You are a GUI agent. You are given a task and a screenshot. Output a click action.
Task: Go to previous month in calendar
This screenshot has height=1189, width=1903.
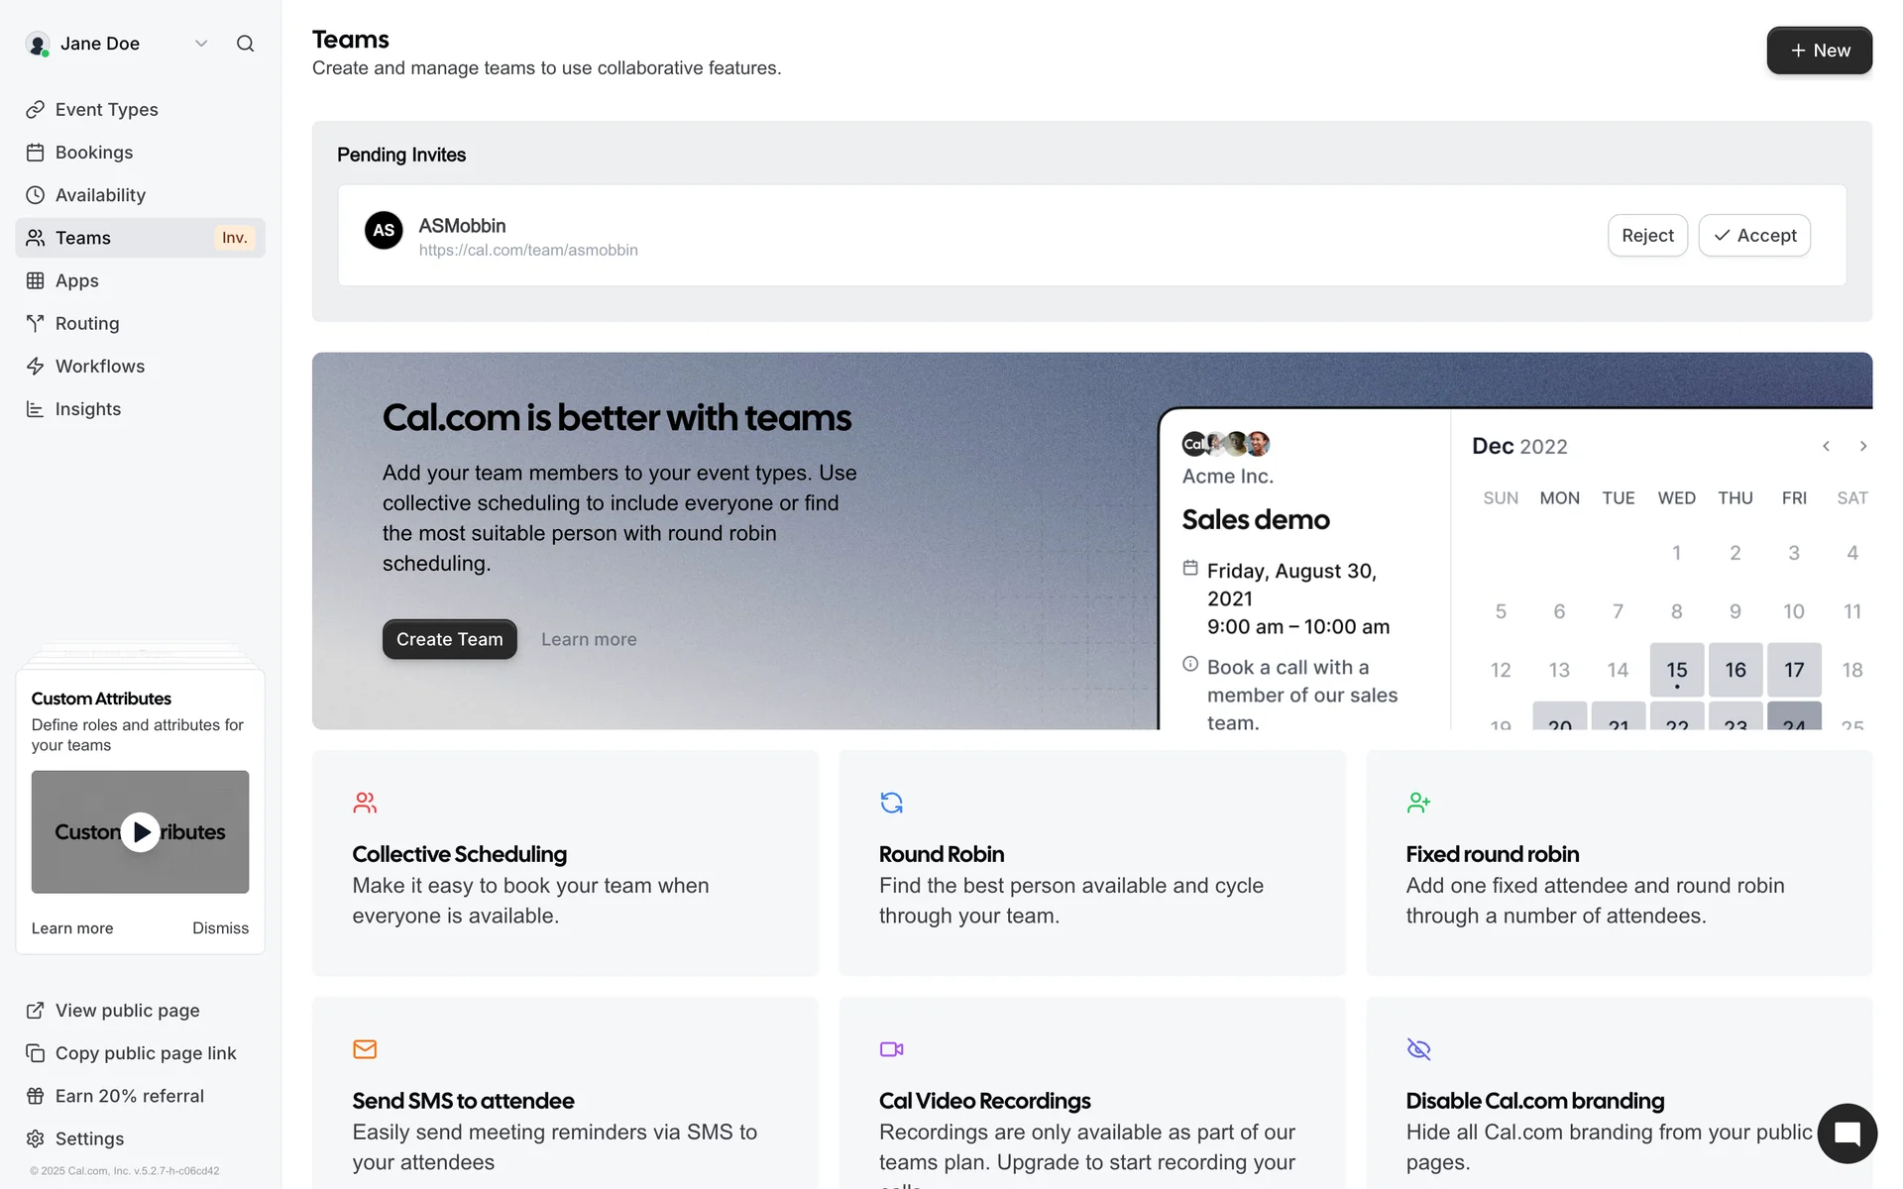click(1826, 446)
